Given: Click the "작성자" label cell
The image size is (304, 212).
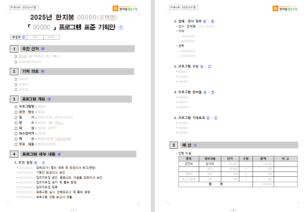Looking at the screenshot, I should coord(19,37).
